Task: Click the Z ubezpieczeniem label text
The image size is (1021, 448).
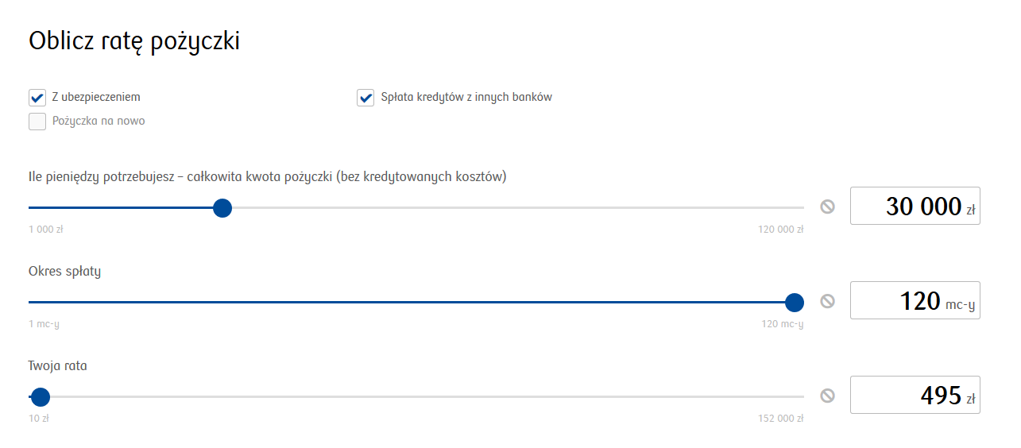Action: point(96,97)
